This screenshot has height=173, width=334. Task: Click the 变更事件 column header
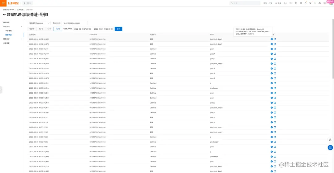[153, 35]
